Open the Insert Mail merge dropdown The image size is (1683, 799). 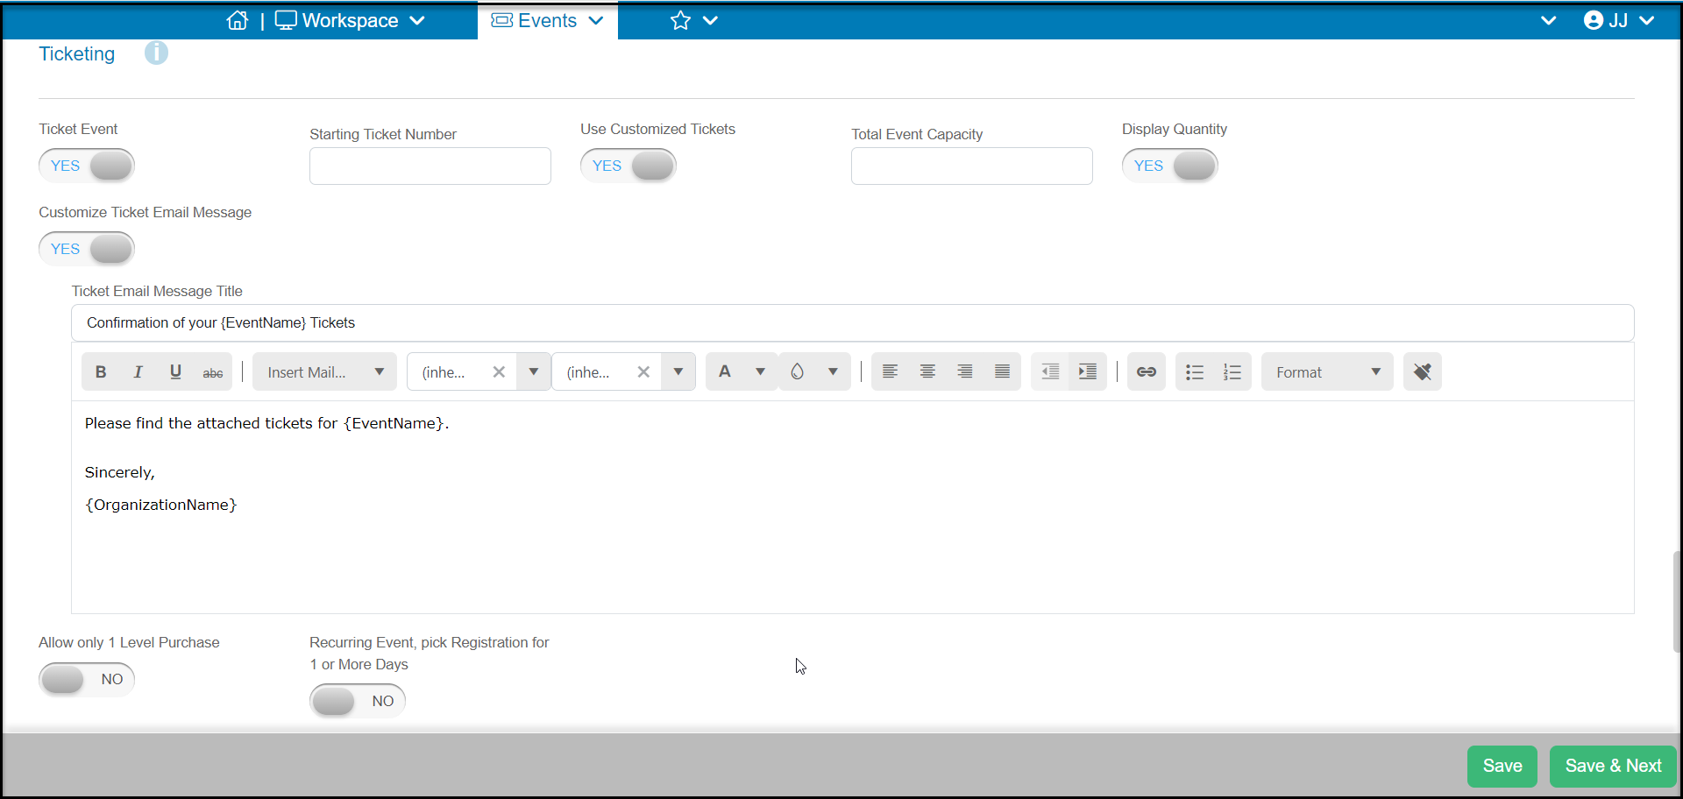click(x=324, y=371)
